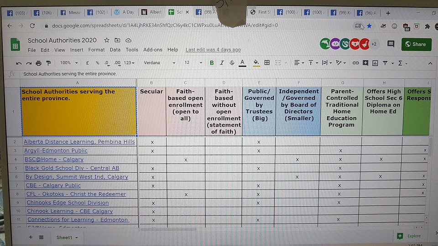438x246 pixels.
Task: Open the zoom 100% dropdown
Action: point(69,63)
